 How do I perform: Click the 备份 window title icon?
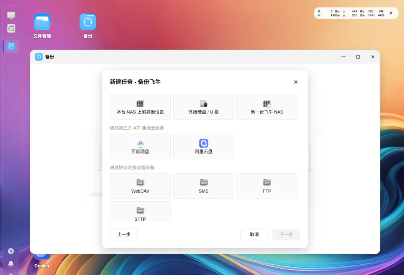tap(39, 57)
